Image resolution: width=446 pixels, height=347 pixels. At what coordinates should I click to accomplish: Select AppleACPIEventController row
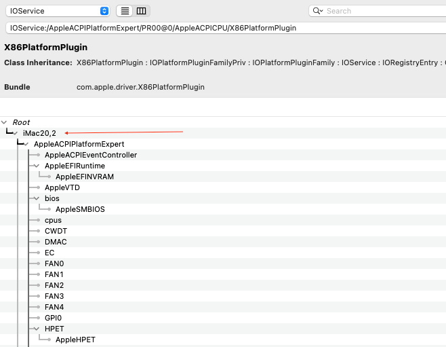(x=91, y=155)
